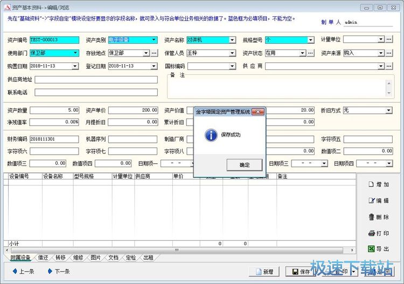
Task: Open the 图片 tab
Action: click(95, 258)
